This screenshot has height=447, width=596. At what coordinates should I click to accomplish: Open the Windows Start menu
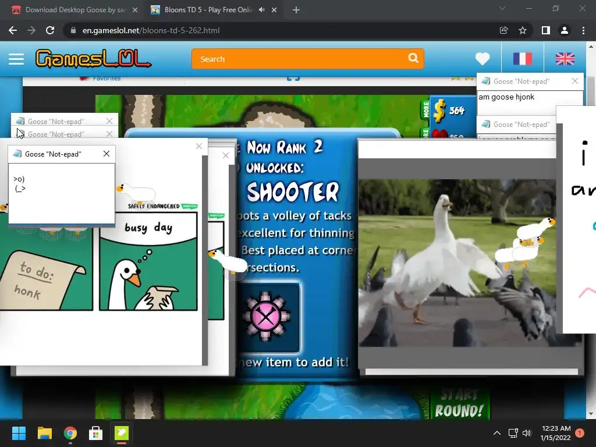pos(19,433)
